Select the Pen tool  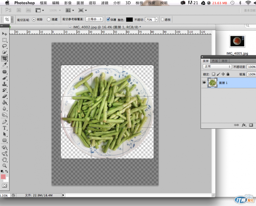(x=4, y=122)
